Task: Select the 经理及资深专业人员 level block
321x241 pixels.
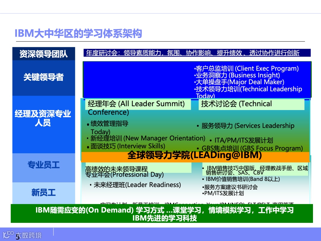Action: (x=44, y=124)
